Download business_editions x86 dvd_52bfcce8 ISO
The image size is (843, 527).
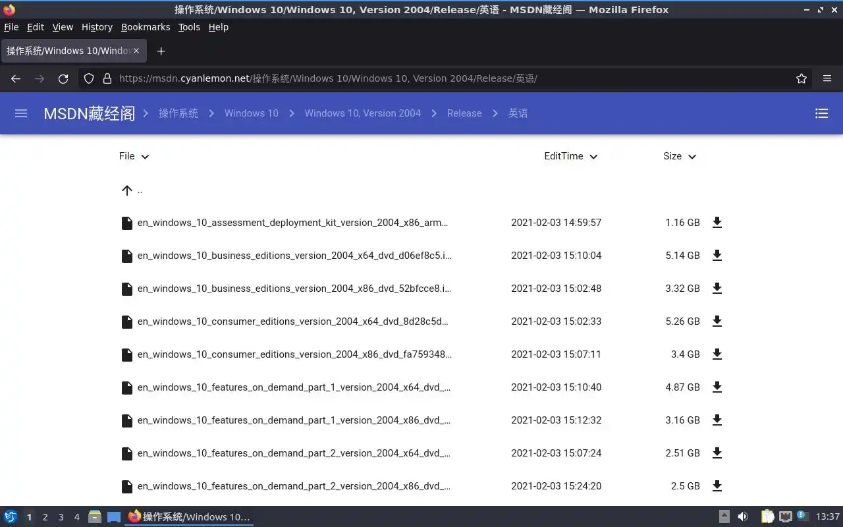pos(717,289)
